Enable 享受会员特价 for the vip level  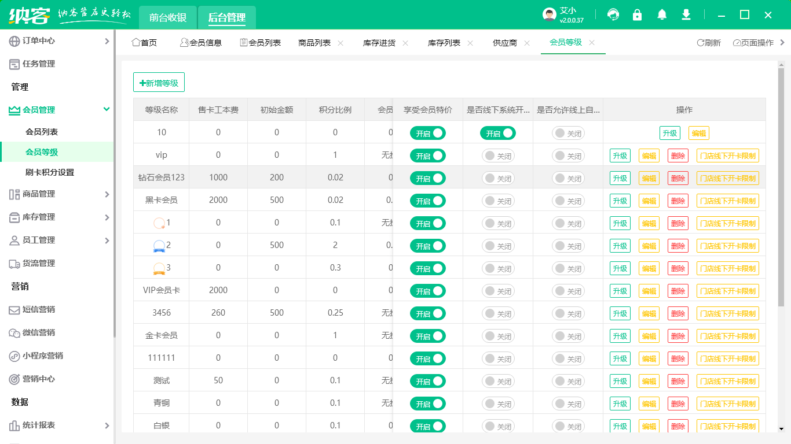click(x=427, y=155)
